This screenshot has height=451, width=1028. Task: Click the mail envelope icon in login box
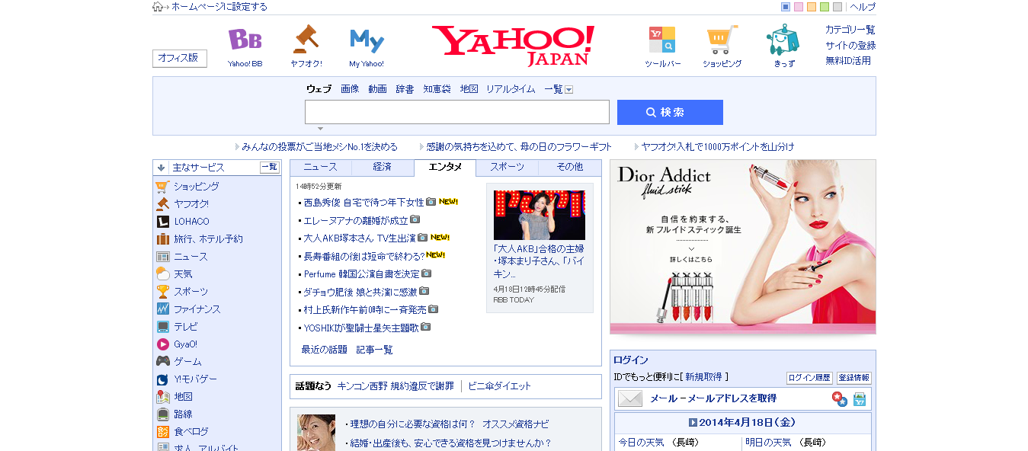(x=630, y=398)
